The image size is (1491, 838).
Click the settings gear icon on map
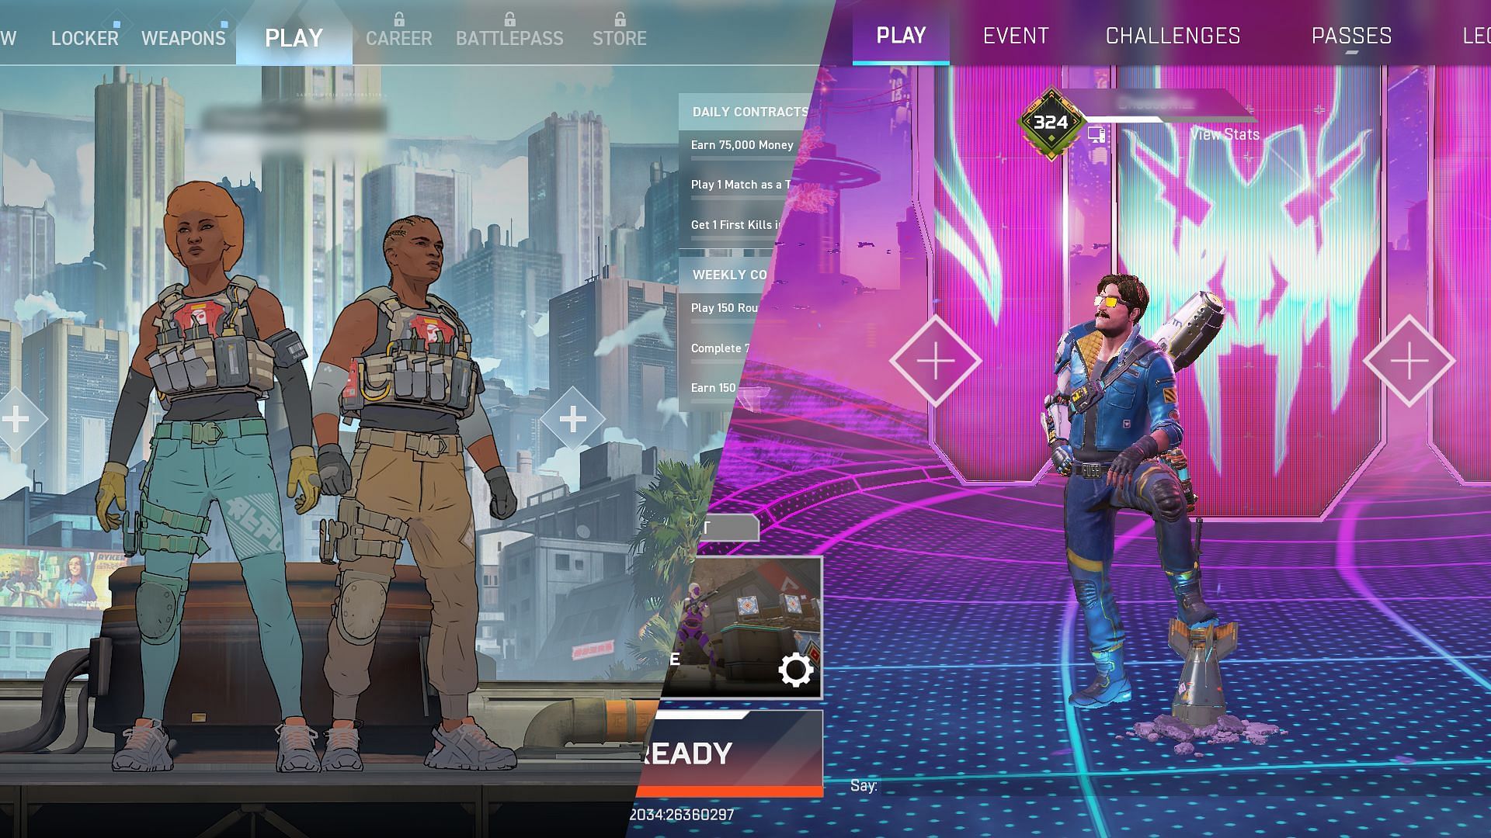pos(797,671)
